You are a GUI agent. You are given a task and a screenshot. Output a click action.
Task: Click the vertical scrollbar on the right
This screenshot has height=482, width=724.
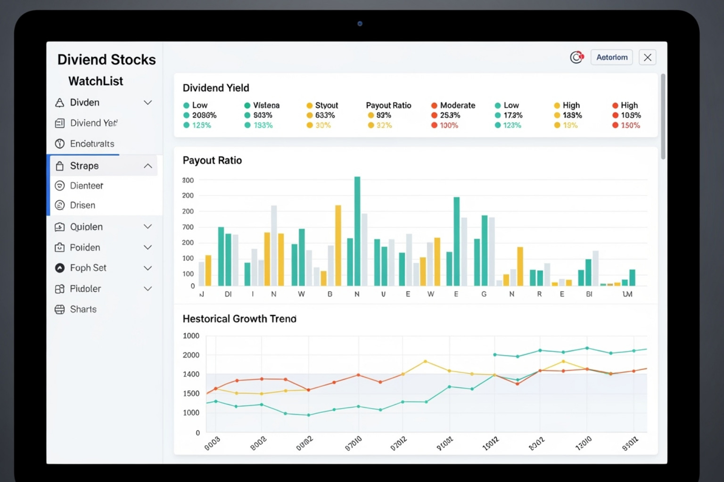(x=663, y=117)
